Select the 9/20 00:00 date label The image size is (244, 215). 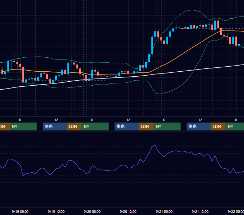92,211
